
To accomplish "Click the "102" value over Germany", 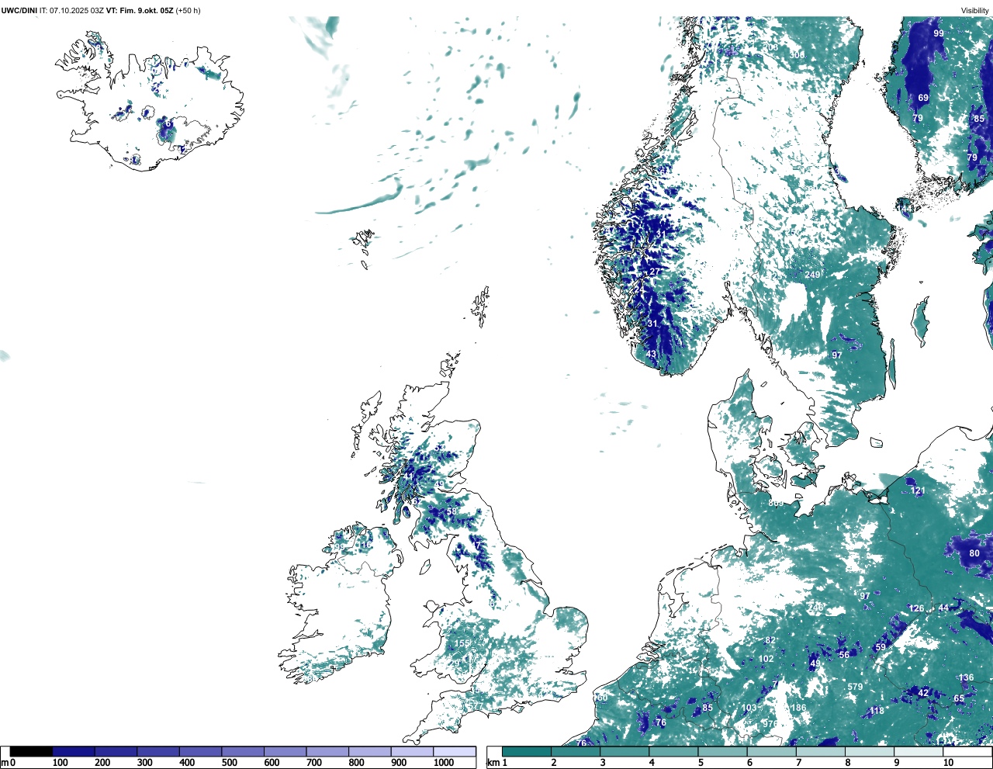I will point(766,659).
